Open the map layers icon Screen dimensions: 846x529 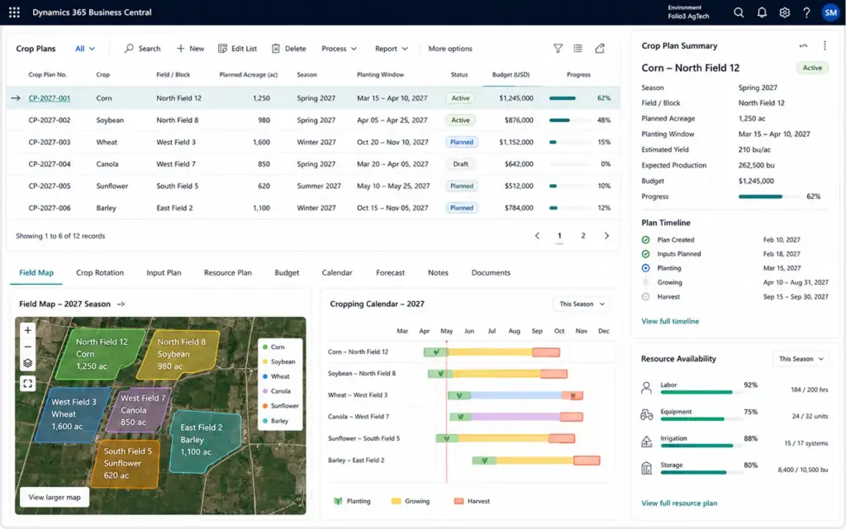(27, 363)
